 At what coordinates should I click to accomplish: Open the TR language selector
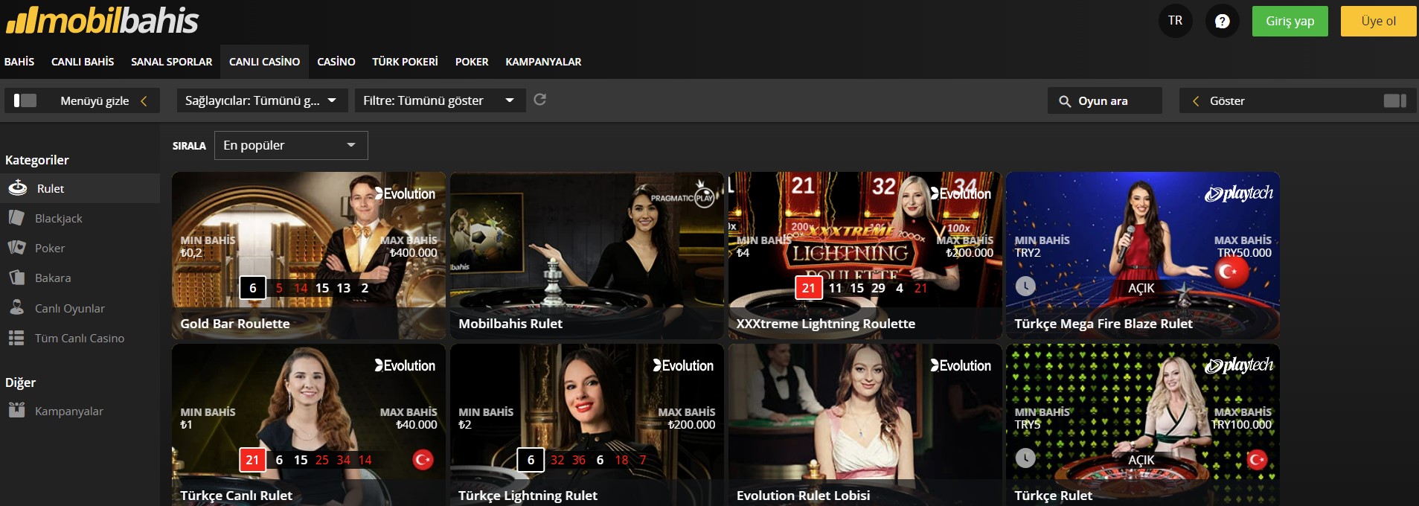click(1175, 21)
